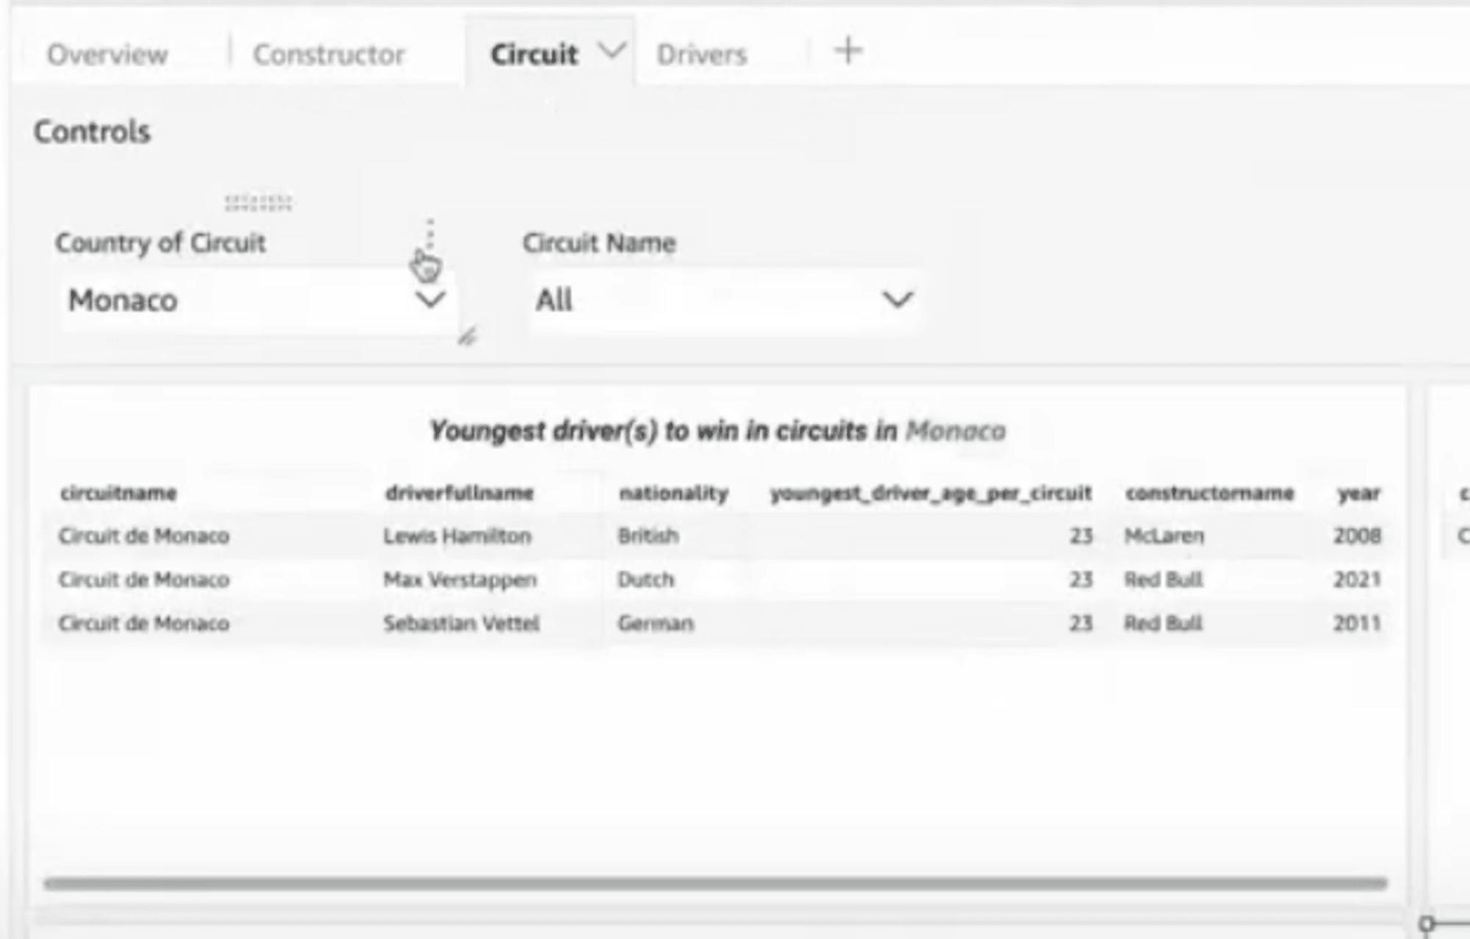Select the Circuit tab
This screenshot has height=939, width=1470.
click(534, 54)
